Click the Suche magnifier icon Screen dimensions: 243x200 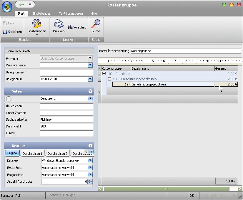(96, 24)
